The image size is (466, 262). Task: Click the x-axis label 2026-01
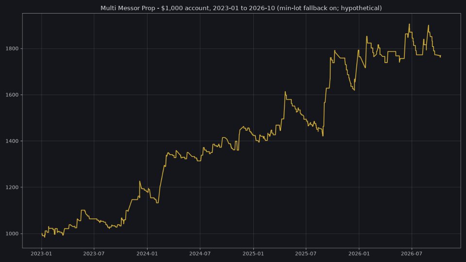(359, 254)
